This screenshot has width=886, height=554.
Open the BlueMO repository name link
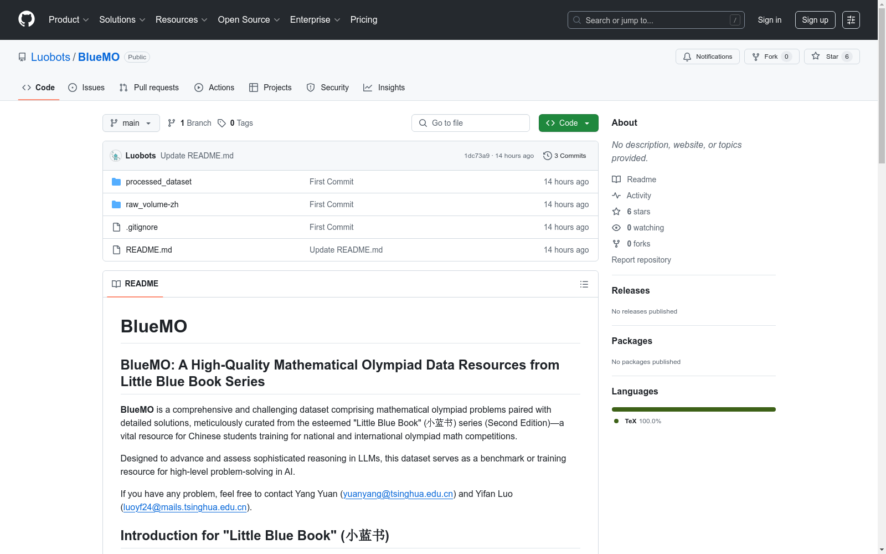pos(99,57)
